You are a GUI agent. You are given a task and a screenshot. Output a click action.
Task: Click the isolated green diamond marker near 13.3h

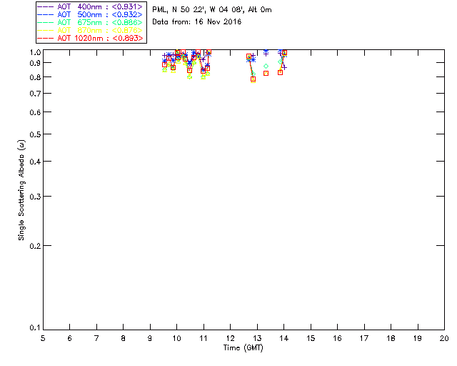(x=266, y=66)
